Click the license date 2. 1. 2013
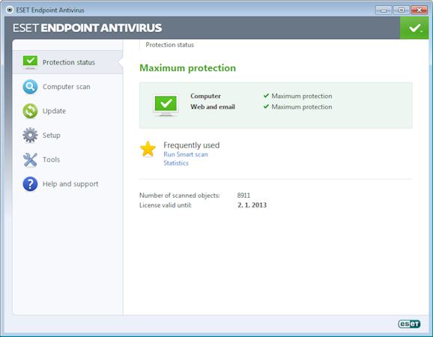Viewport: 433px width, 337px height. point(252,205)
